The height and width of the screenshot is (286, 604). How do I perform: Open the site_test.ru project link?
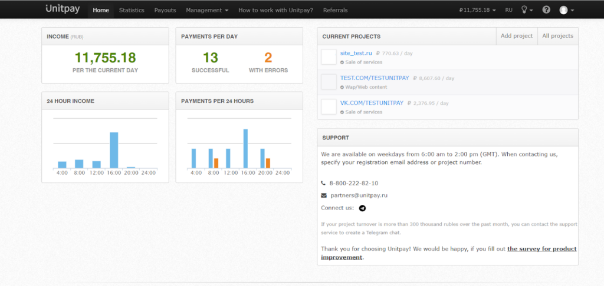coord(356,53)
